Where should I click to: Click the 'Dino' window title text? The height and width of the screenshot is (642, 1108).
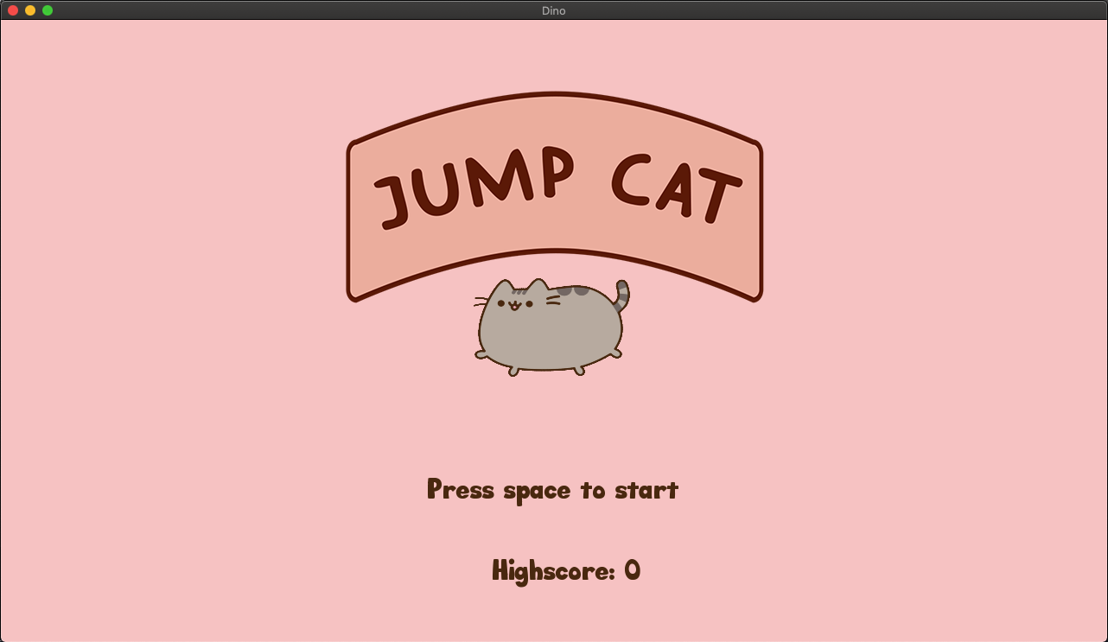(554, 10)
